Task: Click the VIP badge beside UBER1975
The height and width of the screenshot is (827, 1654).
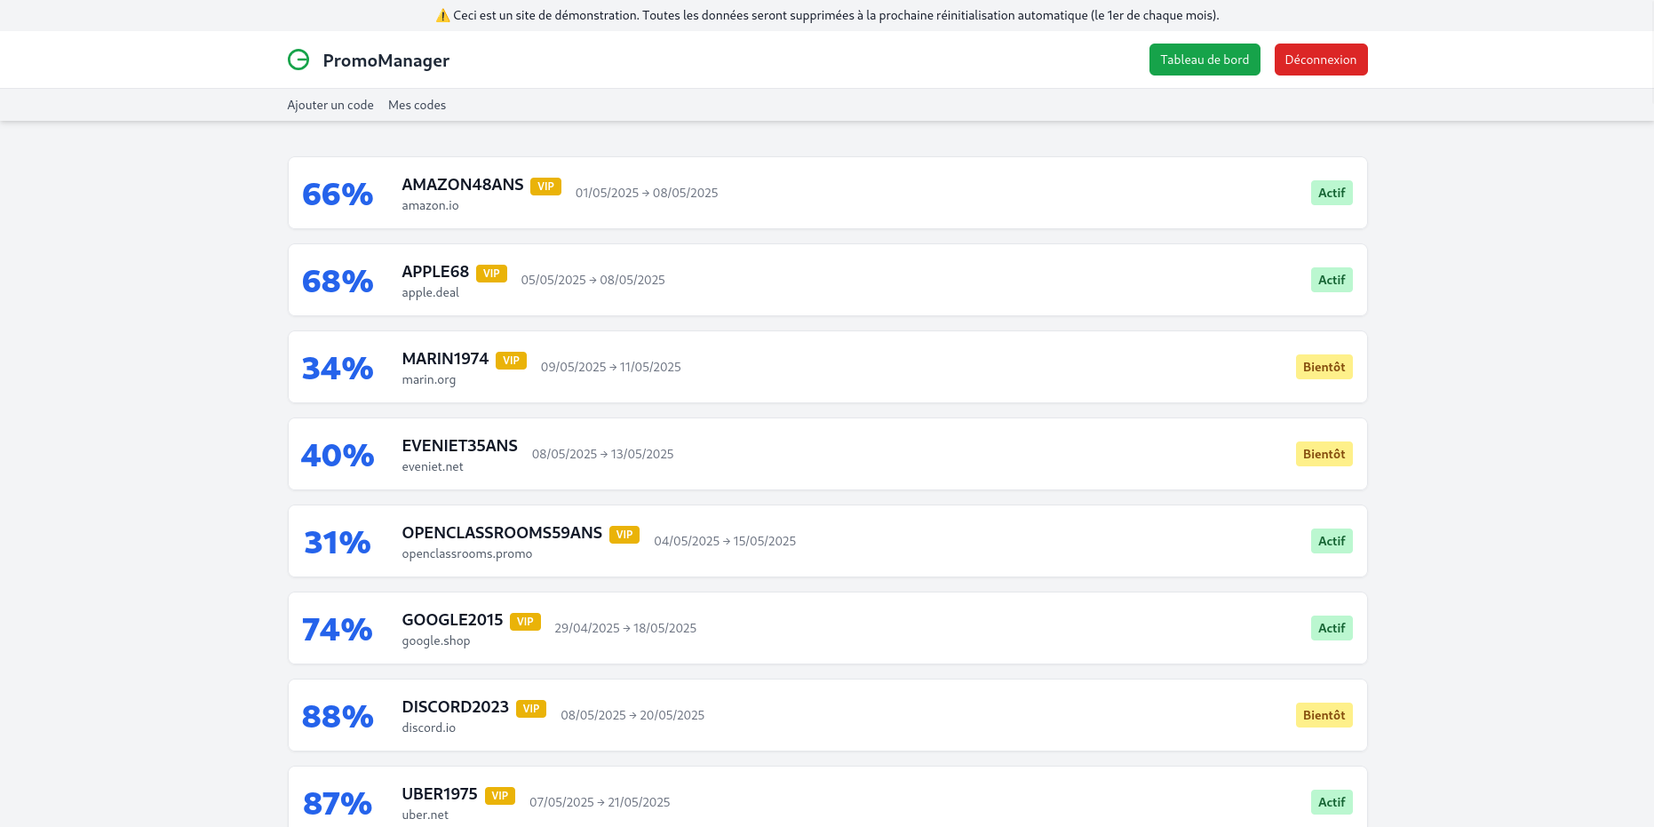Action: (500, 796)
